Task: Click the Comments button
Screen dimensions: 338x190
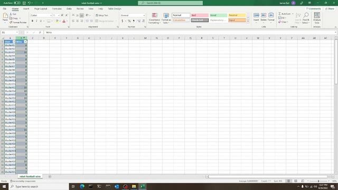Action: 313,8
